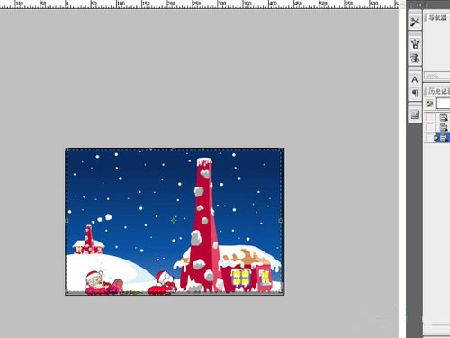Screen dimensions: 450x338
Task: Click the top-center transform handle
Action: pyautogui.click(x=174, y=150)
